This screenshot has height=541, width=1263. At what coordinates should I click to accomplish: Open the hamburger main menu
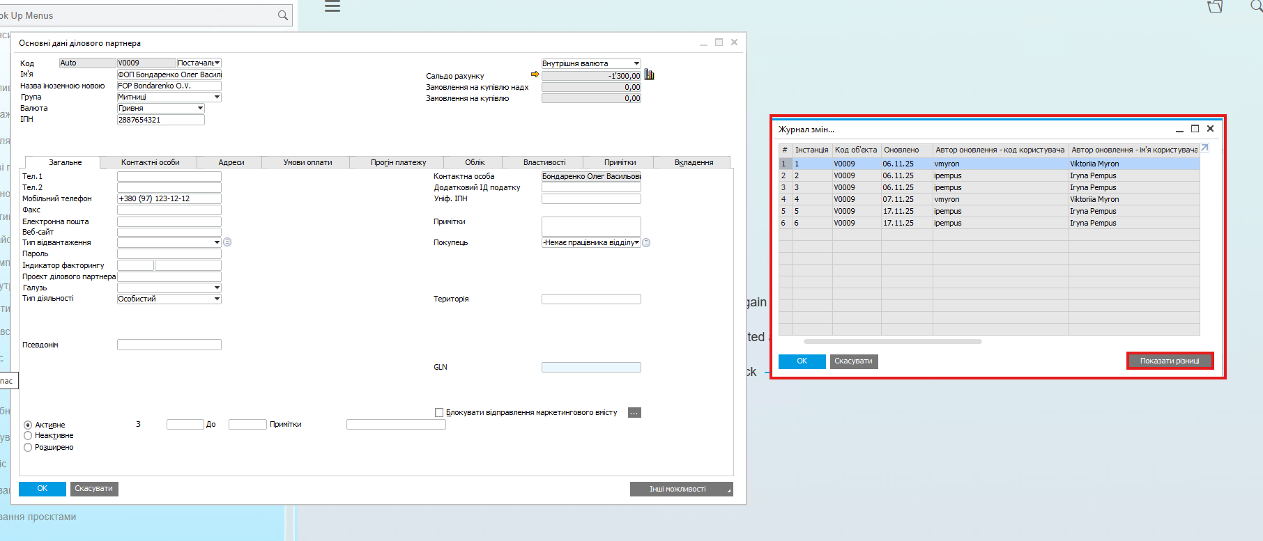[332, 6]
